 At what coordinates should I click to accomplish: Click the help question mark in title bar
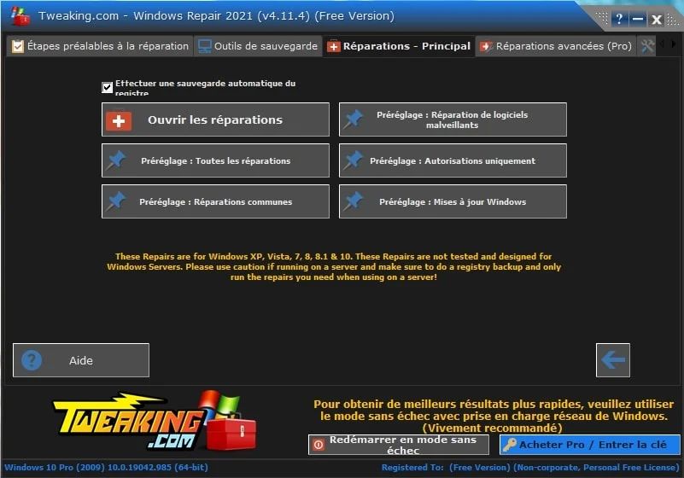(620, 19)
